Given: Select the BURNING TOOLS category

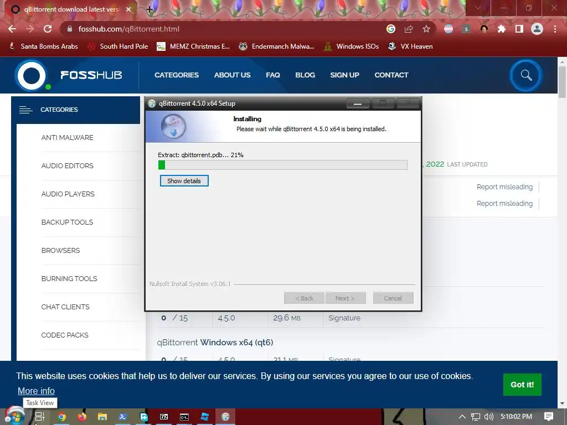Looking at the screenshot, I should click(69, 279).
